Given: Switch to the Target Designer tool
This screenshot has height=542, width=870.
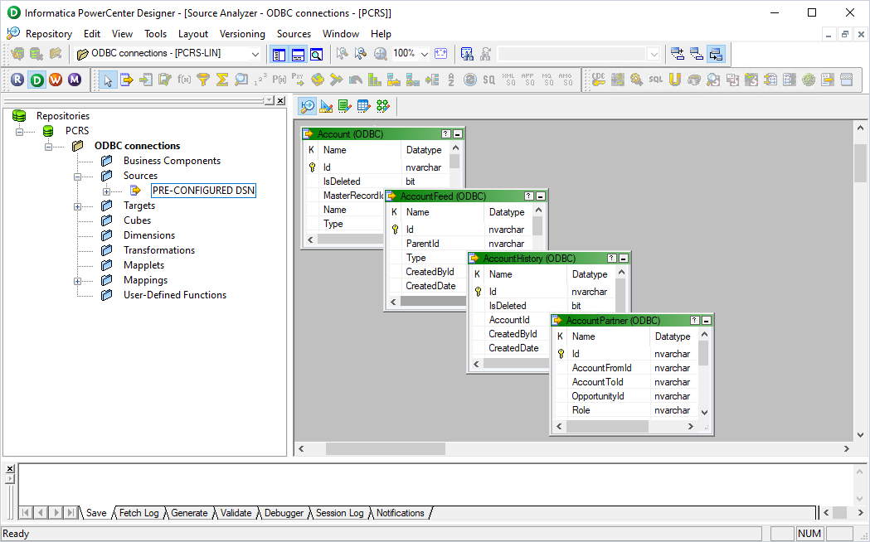Looking at the screenshot, I should (x=326, y=106).
